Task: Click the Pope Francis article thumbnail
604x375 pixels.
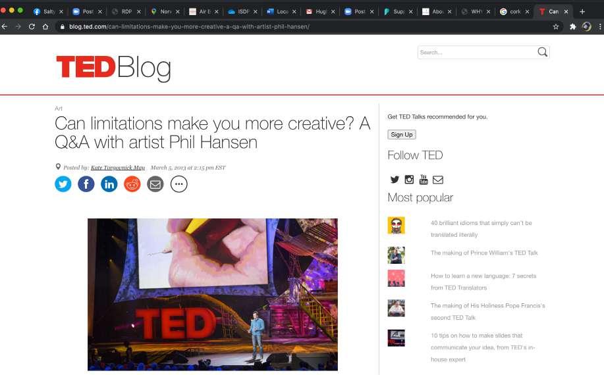Action: [396, 308]
